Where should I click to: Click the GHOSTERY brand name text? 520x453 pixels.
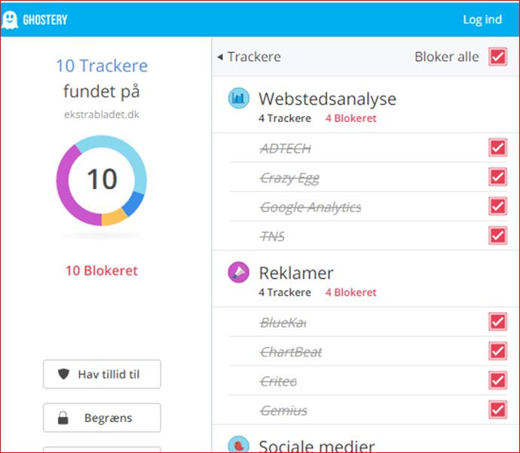(44, 20)
